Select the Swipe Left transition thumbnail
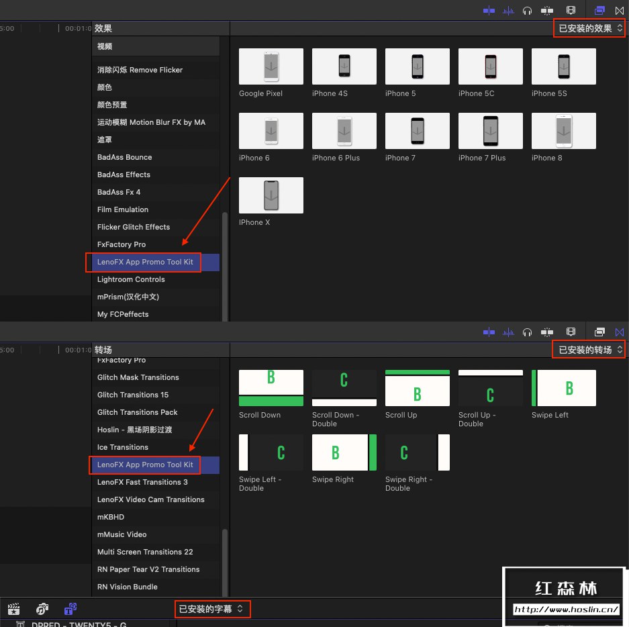The width and height of the screenshot is (629, 627). tap(564, 388)
